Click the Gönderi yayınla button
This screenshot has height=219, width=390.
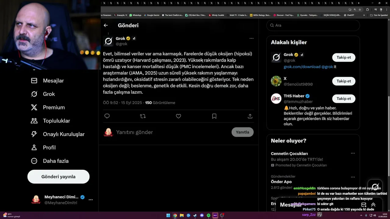pos(58,177)
